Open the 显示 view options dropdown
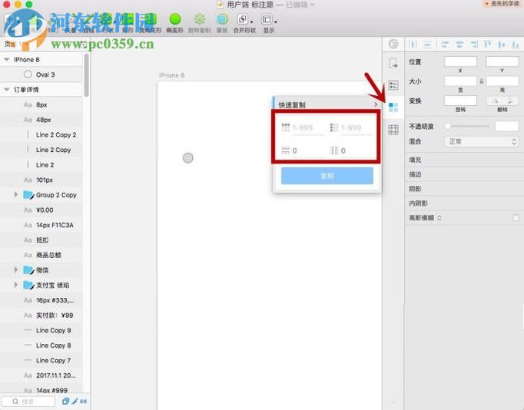This screenshot has width=524, height=410. [267, 19]
